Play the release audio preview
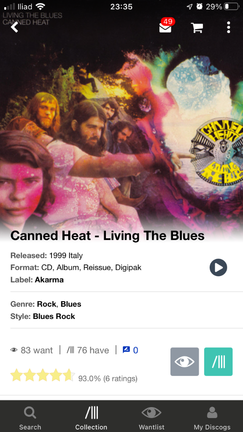 [x=218, y=267]
